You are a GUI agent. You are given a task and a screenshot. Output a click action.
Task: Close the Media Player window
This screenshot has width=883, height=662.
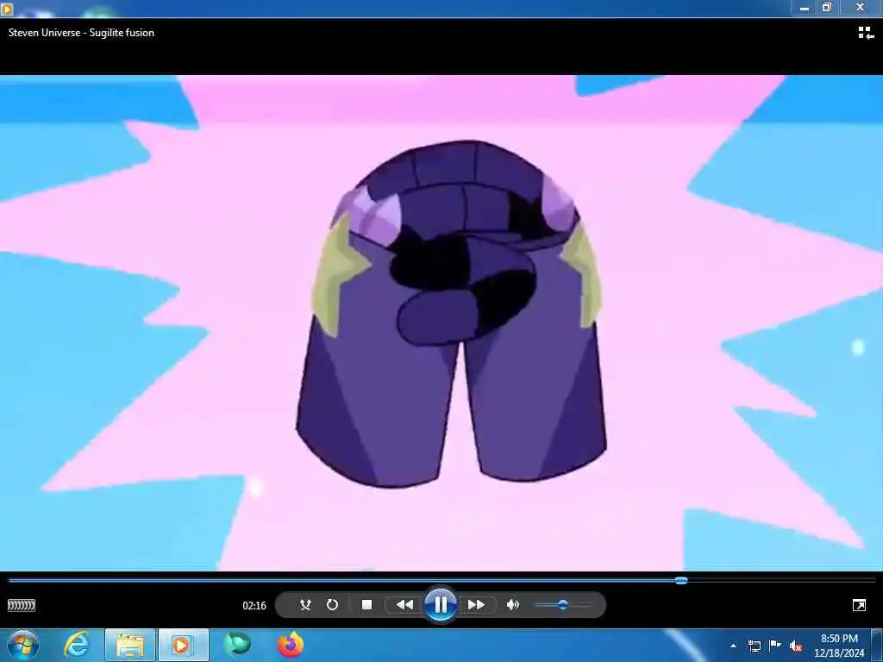[860, 7]
